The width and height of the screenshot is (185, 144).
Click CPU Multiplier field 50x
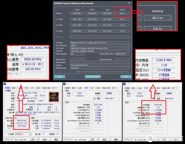(77, 54)
